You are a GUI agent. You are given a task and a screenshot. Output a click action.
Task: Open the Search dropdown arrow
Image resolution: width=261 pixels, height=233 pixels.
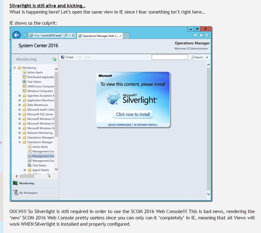coord(207,57)
